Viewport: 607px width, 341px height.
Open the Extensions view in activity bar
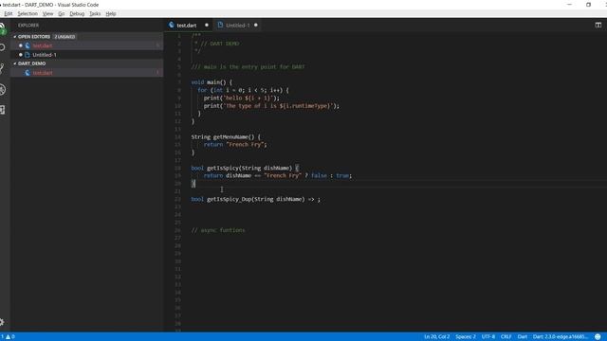pyautogui.click(x=2, y=110)
